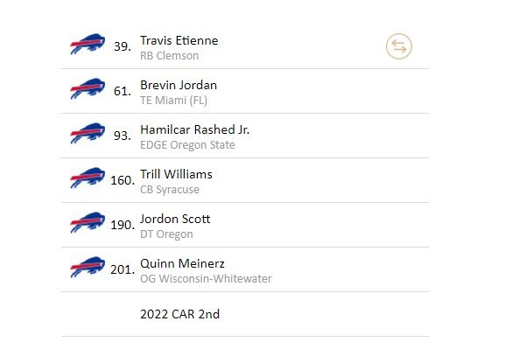This screenshot has height=349, width=519.
Task: Click TE Miami (FL) subtitle
Action: pos(174,101)
